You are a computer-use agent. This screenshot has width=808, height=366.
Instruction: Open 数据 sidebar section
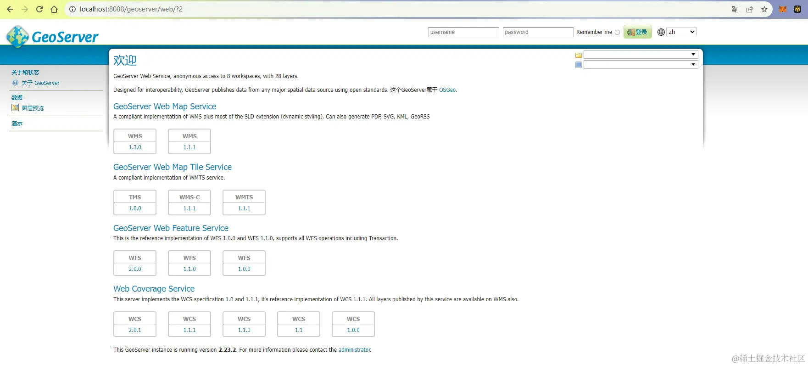[x=17, y=97]
